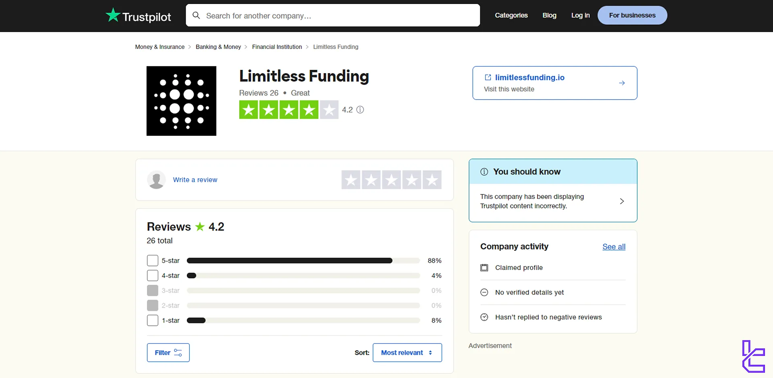Click the 'Sort:' label

362,353
